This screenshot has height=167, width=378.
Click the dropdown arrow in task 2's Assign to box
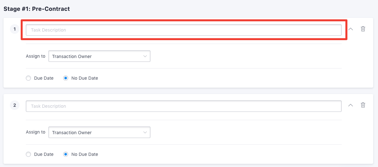click(145, 132)
